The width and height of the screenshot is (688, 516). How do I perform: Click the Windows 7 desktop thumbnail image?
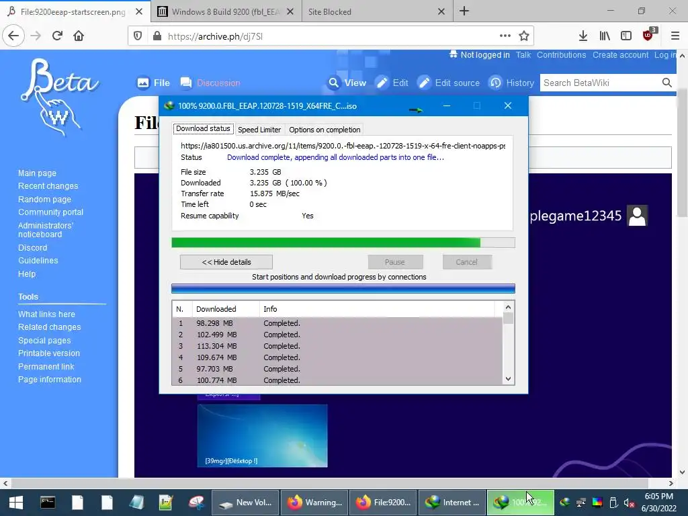(x=263, y=435)
